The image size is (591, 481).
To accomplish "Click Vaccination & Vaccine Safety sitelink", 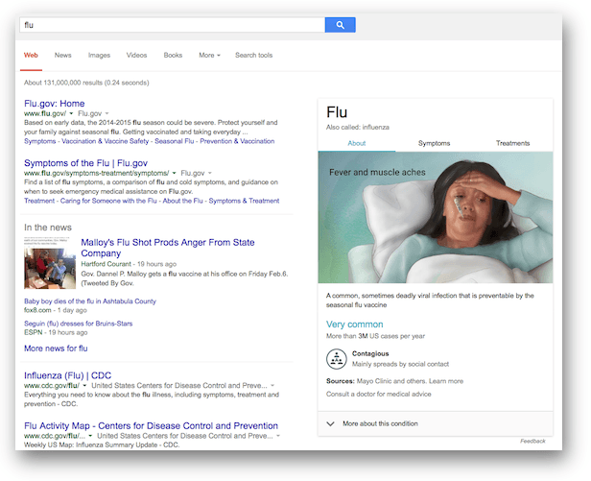I will click(106, 141).
